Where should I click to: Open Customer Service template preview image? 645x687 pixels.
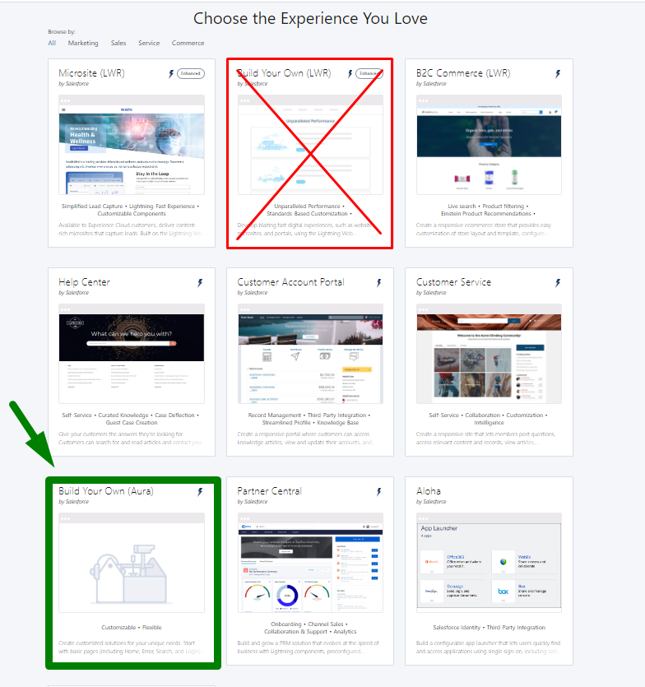click(x=490, y=354)
